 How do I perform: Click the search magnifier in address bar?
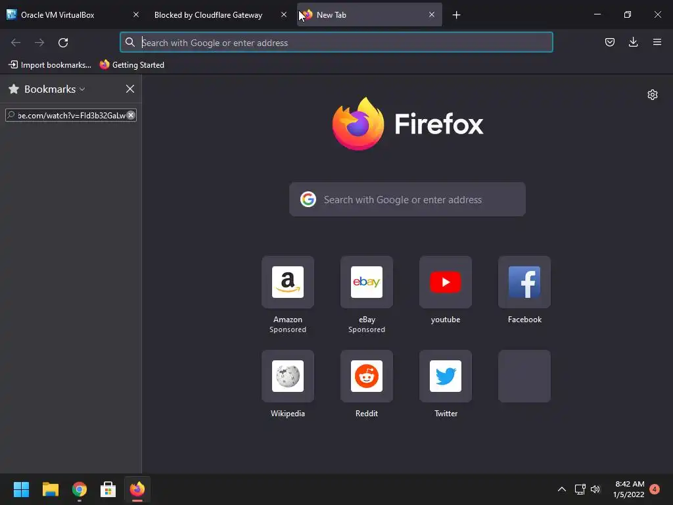129,42
